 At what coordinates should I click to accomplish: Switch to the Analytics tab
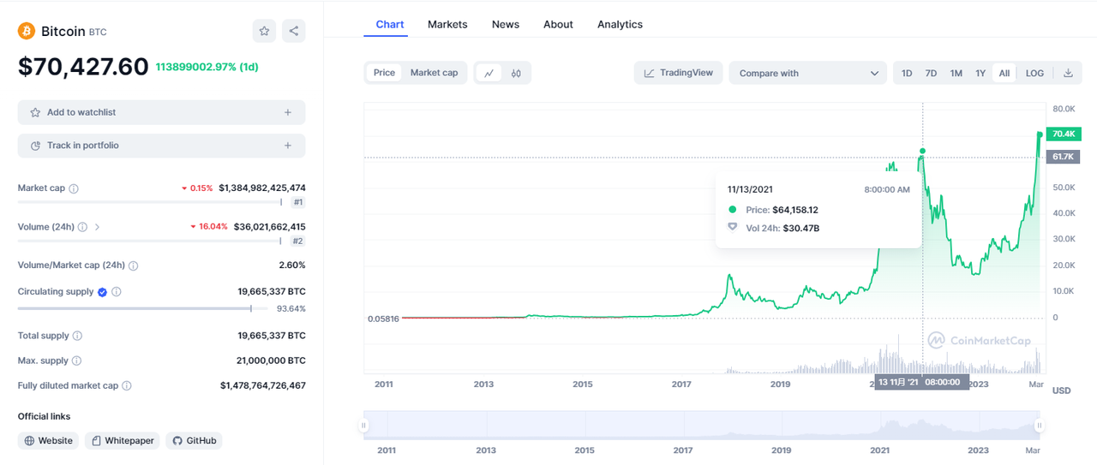620,24
